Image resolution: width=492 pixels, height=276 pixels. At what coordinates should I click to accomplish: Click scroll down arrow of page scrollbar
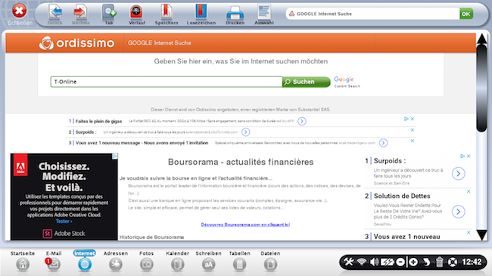click(481, 234)
